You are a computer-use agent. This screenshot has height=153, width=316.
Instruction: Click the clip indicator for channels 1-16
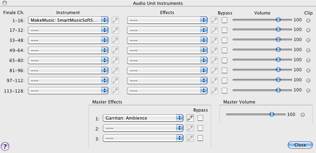click(308, 20)
